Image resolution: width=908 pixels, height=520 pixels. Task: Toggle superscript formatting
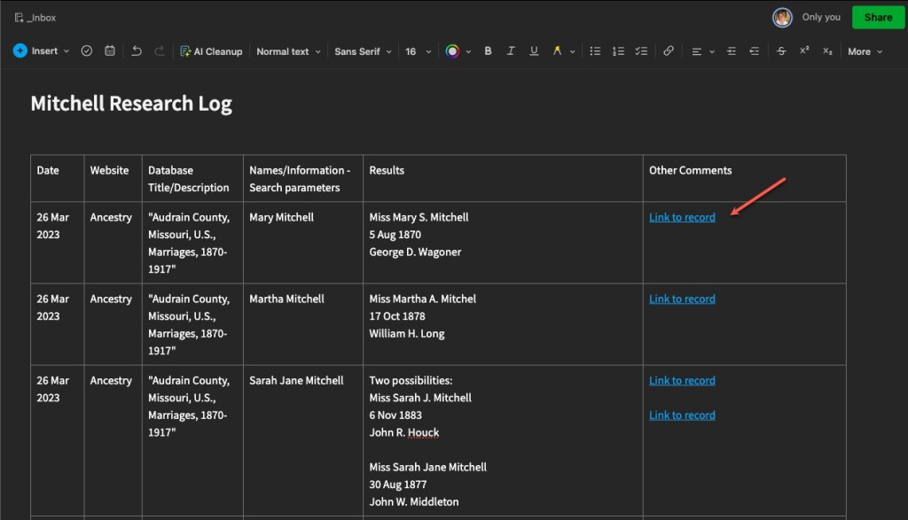(804, 51)
